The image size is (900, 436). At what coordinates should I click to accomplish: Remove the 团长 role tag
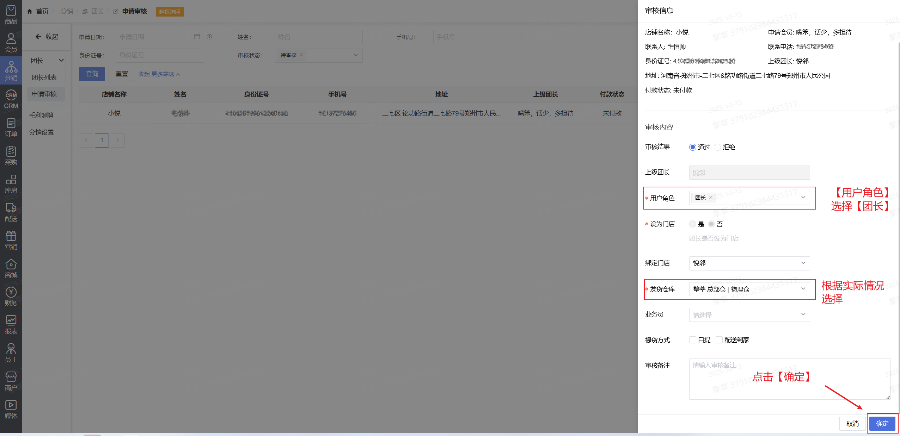tap(711, 198)
